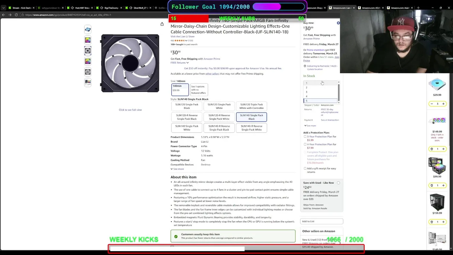
Task: Expand the FREE Returns dropdown
Action: (180, 63)
